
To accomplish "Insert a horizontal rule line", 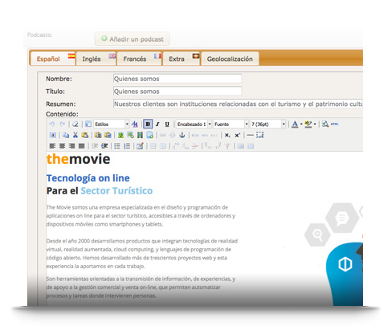I will (x=250, y=136).
